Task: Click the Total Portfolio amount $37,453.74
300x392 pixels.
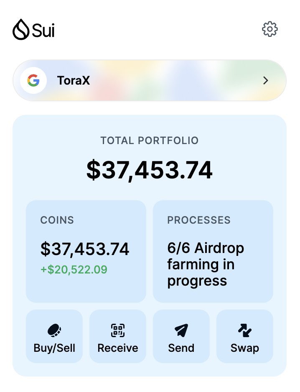Action: [x=150, y=170]
